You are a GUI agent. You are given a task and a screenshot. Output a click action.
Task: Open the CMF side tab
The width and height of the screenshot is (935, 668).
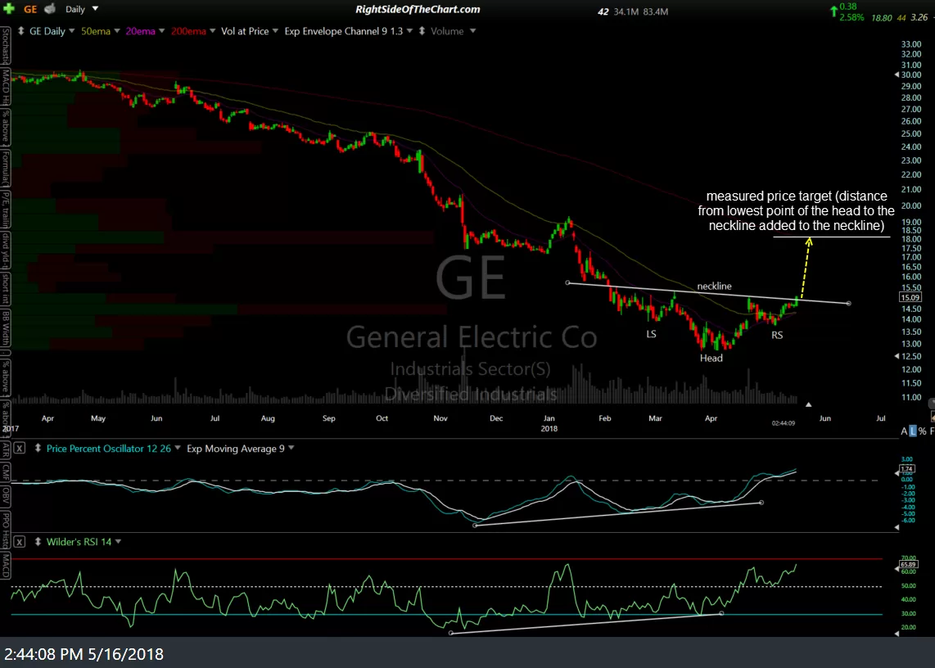5,473
